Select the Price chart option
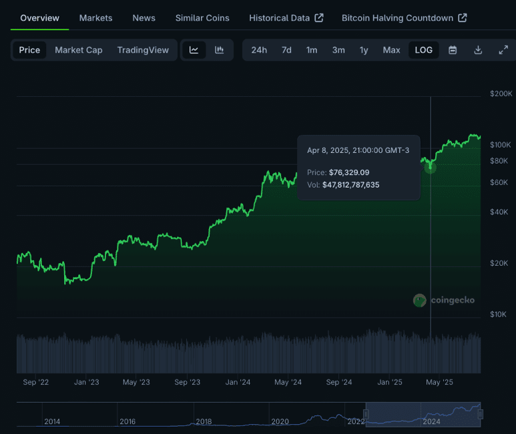This screenshot has width=516, height=434. tap(29, 50)
